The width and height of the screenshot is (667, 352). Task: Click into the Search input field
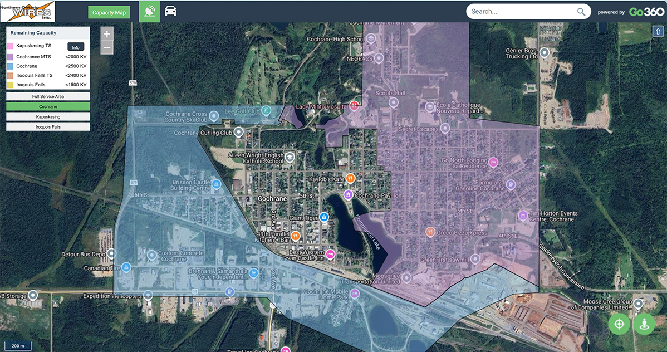tap(521, 12)
